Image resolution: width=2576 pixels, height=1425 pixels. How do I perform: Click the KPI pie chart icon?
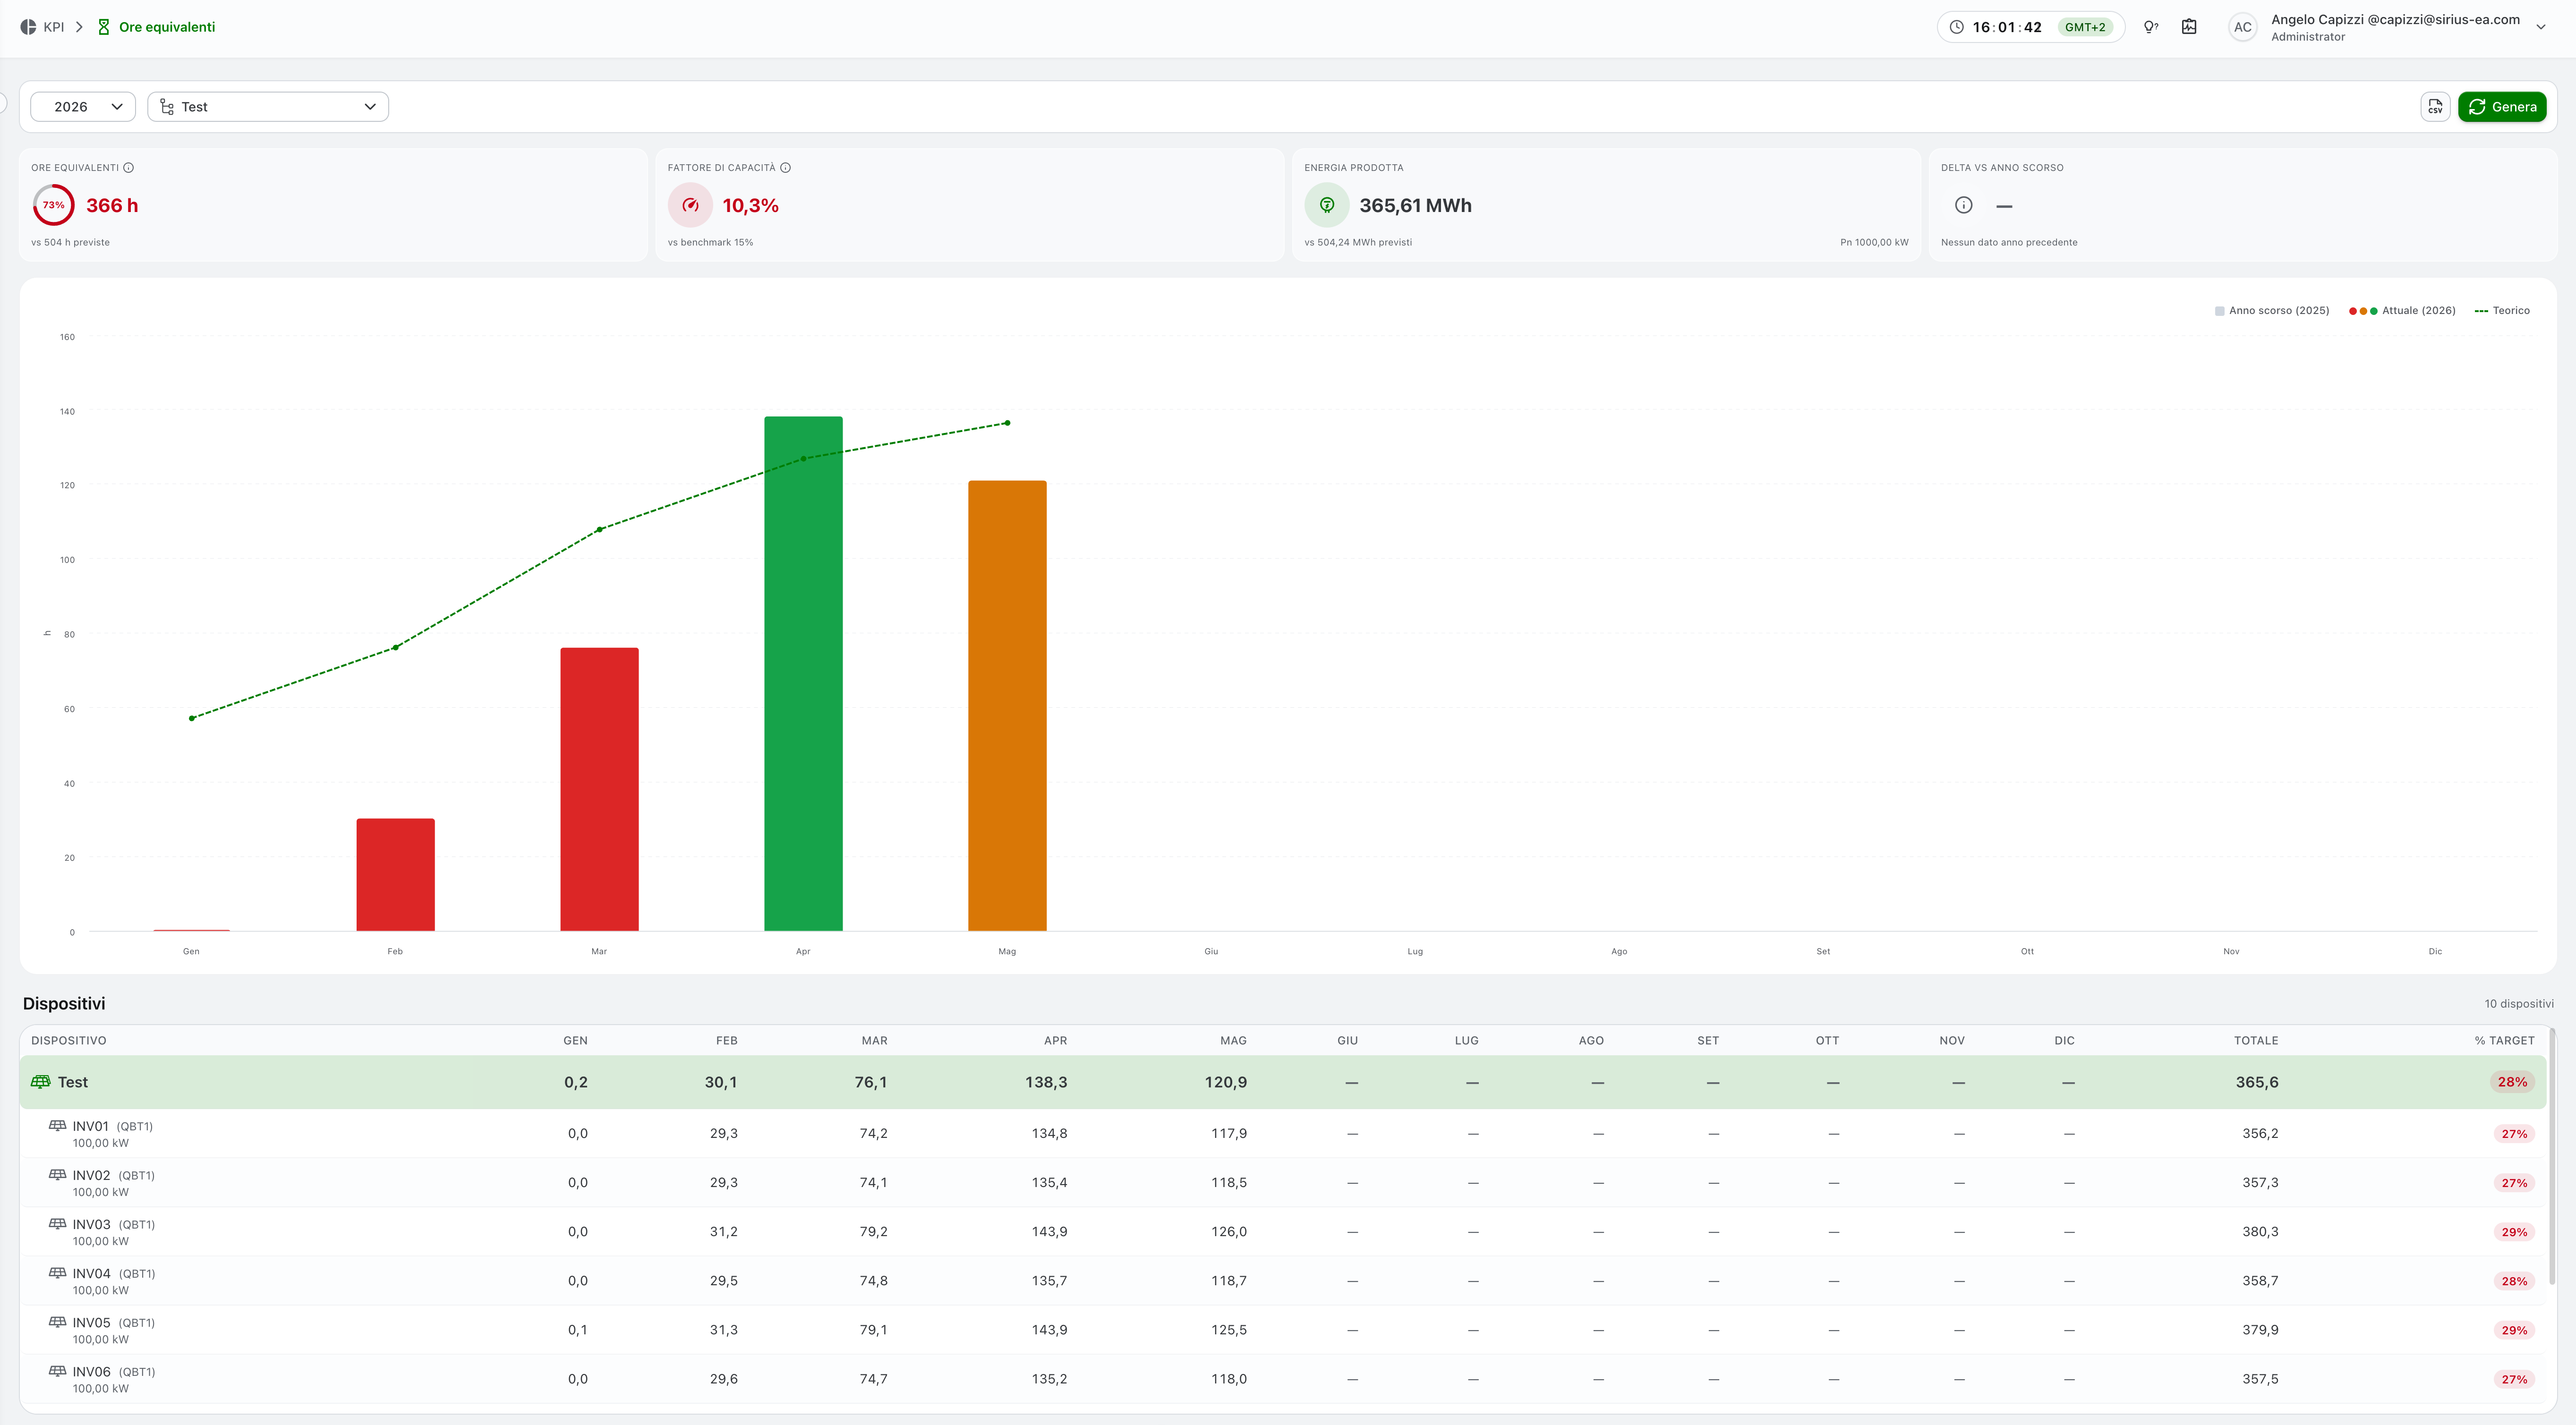pyautogui.click(x=28, y=27)
